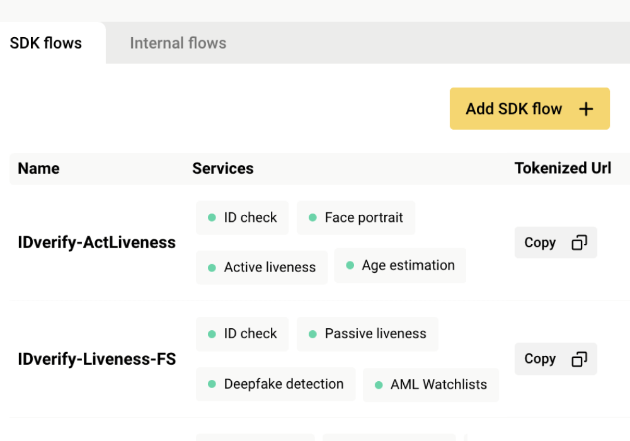Image resolution: width=630 pixels, height=441 pixels.
Task: Click the Deepfake detection service tag
Action: 275,384
